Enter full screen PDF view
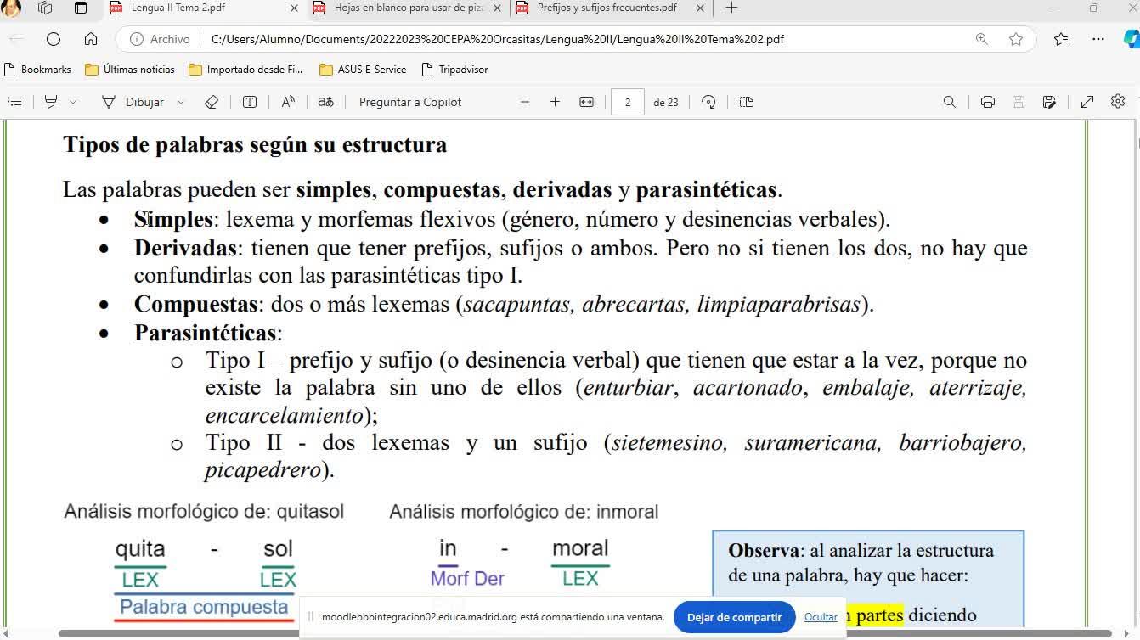This screenshot has height=640, width=1140. tap(1087, 102)
